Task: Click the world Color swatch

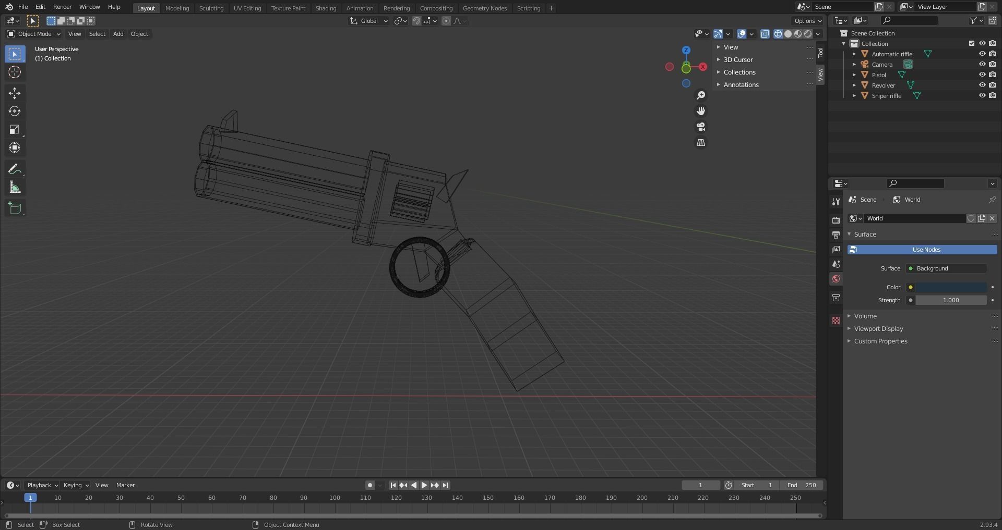Action: pyautogui.click(x=951, y=287)
